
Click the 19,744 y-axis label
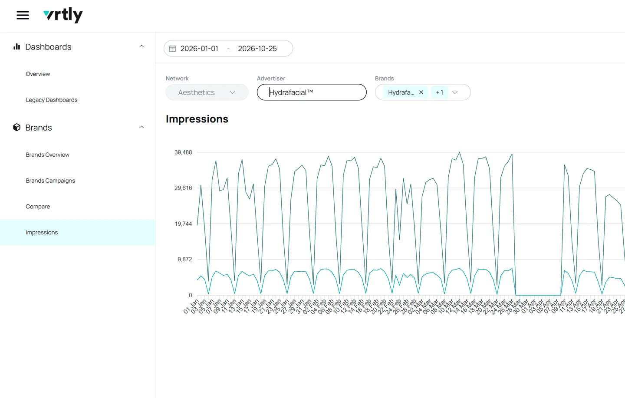click(183, 224)
